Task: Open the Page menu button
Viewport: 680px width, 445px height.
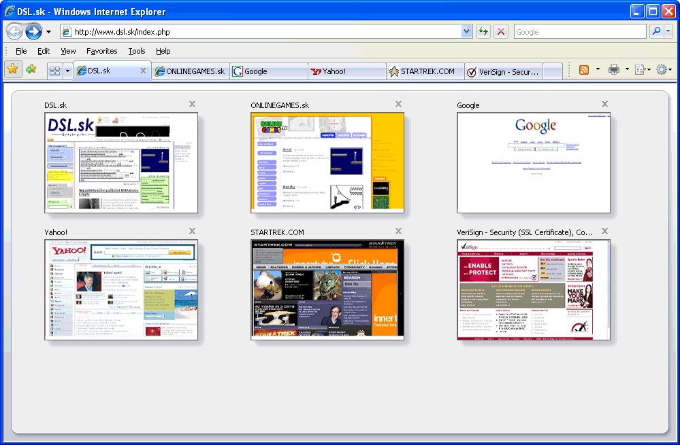Action: click(643, 70)
